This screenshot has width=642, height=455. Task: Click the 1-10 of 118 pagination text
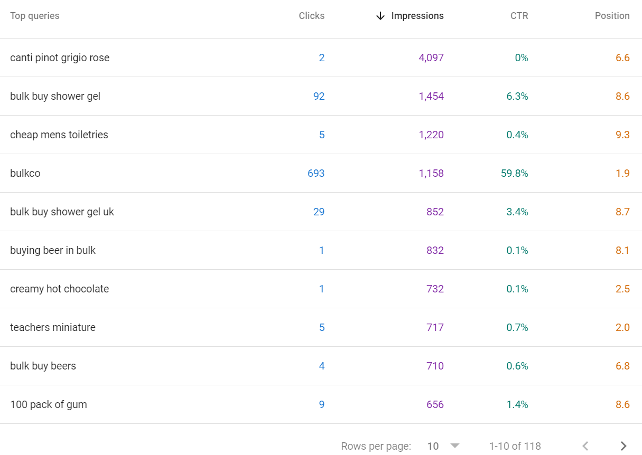point(515,446)
